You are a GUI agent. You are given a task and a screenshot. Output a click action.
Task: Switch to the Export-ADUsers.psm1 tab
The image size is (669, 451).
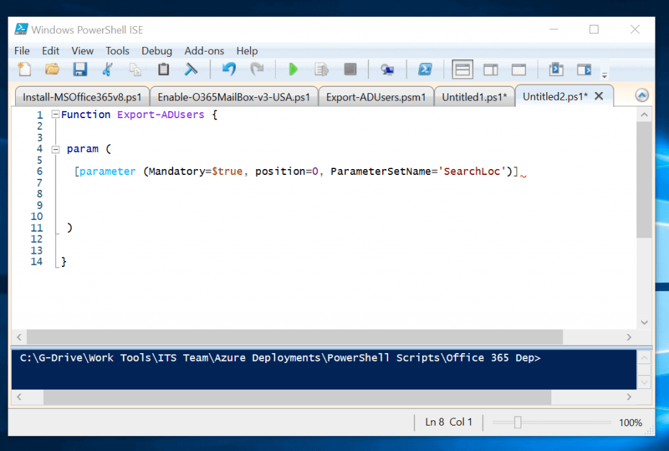coord(376,95)
